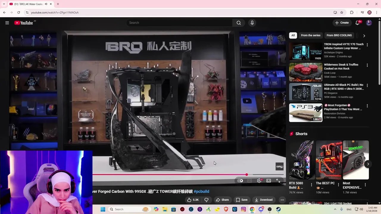Open The BEST PC short thumbnail
This screenshot has width=381, height=214.
pyautogui.click(x=329, y=160)
